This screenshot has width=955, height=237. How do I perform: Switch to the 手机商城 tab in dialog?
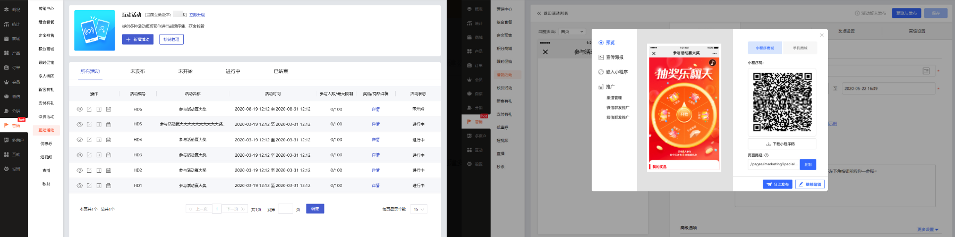click(x=800, y=48)
